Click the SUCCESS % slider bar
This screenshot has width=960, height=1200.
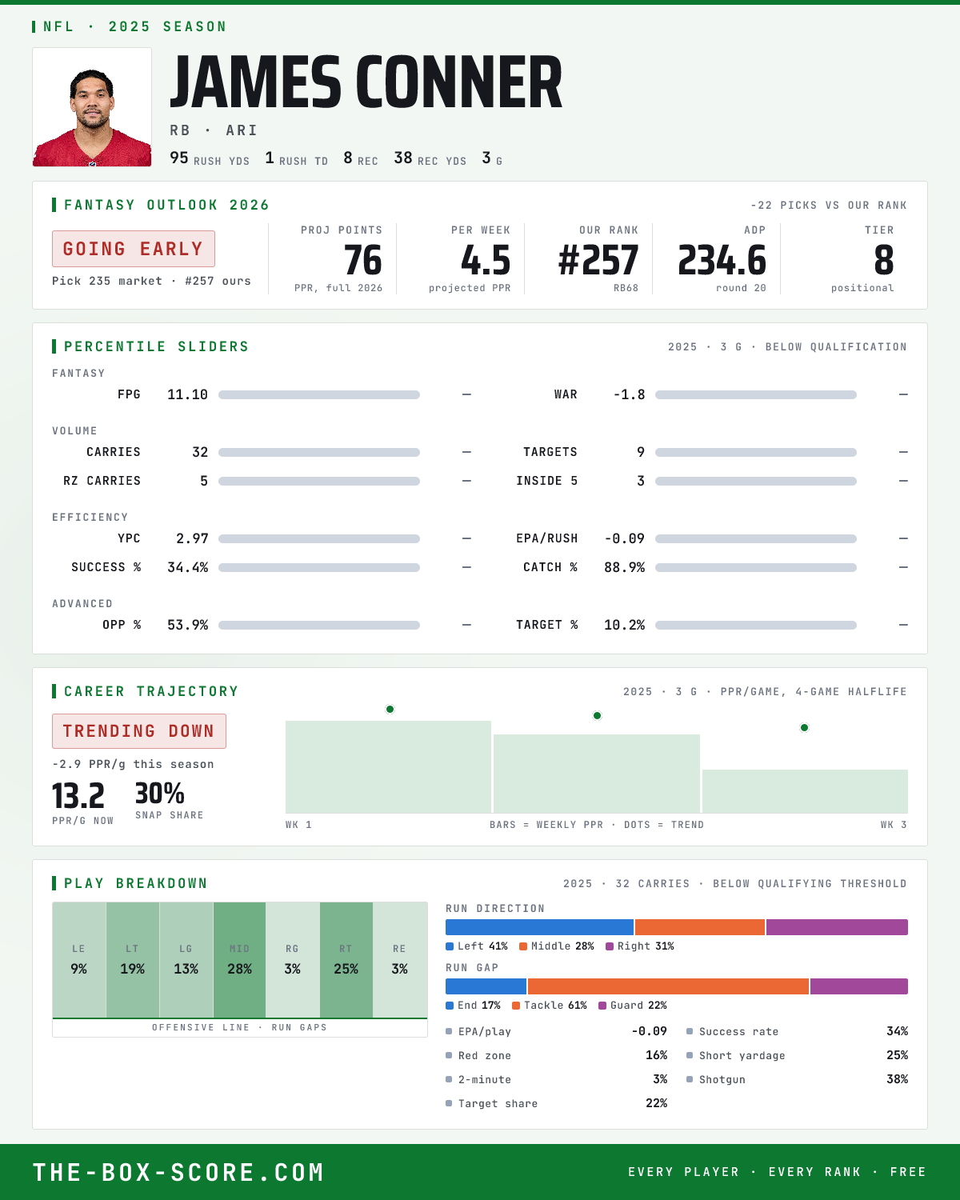point(319,568)
